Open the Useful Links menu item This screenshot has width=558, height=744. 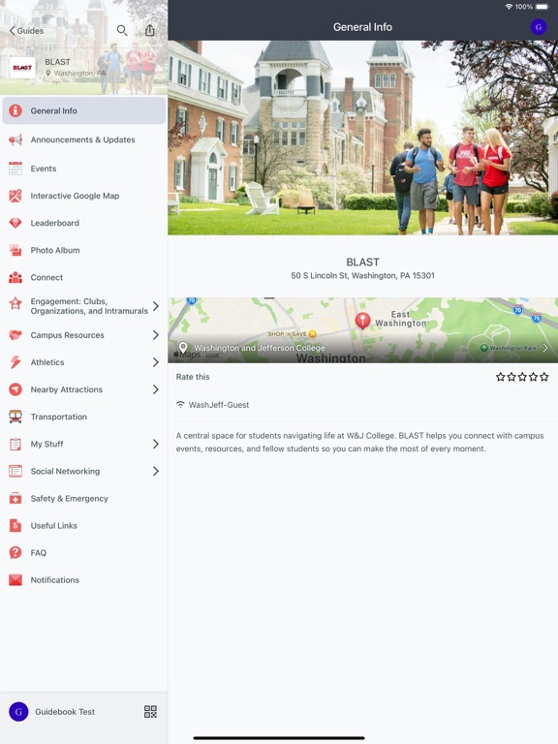click(84, 526)
